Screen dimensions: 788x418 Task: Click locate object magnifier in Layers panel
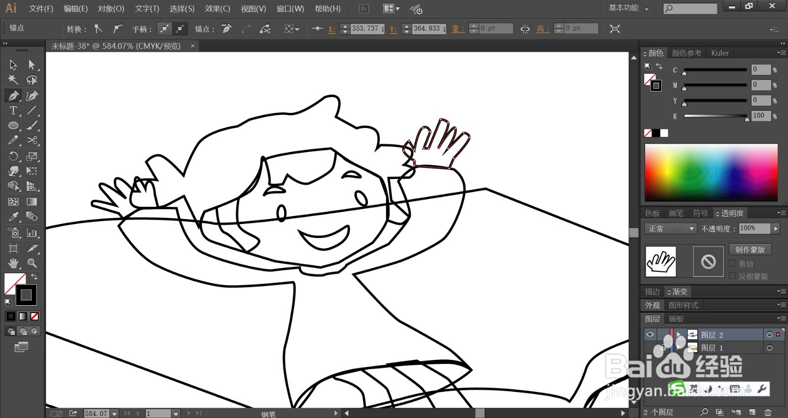(x=704, y=412)
